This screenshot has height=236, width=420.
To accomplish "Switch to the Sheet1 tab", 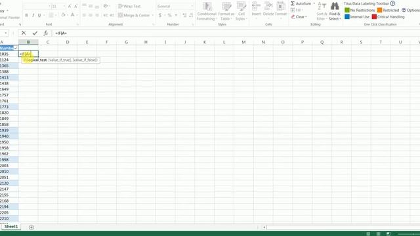I will click(11, 227).
